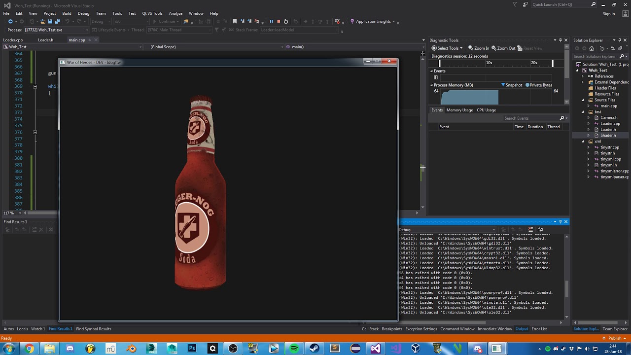The height and width of the screenshot is (355, 631).
Task: Click the Time column header in Events
Action: click(519, 127)
